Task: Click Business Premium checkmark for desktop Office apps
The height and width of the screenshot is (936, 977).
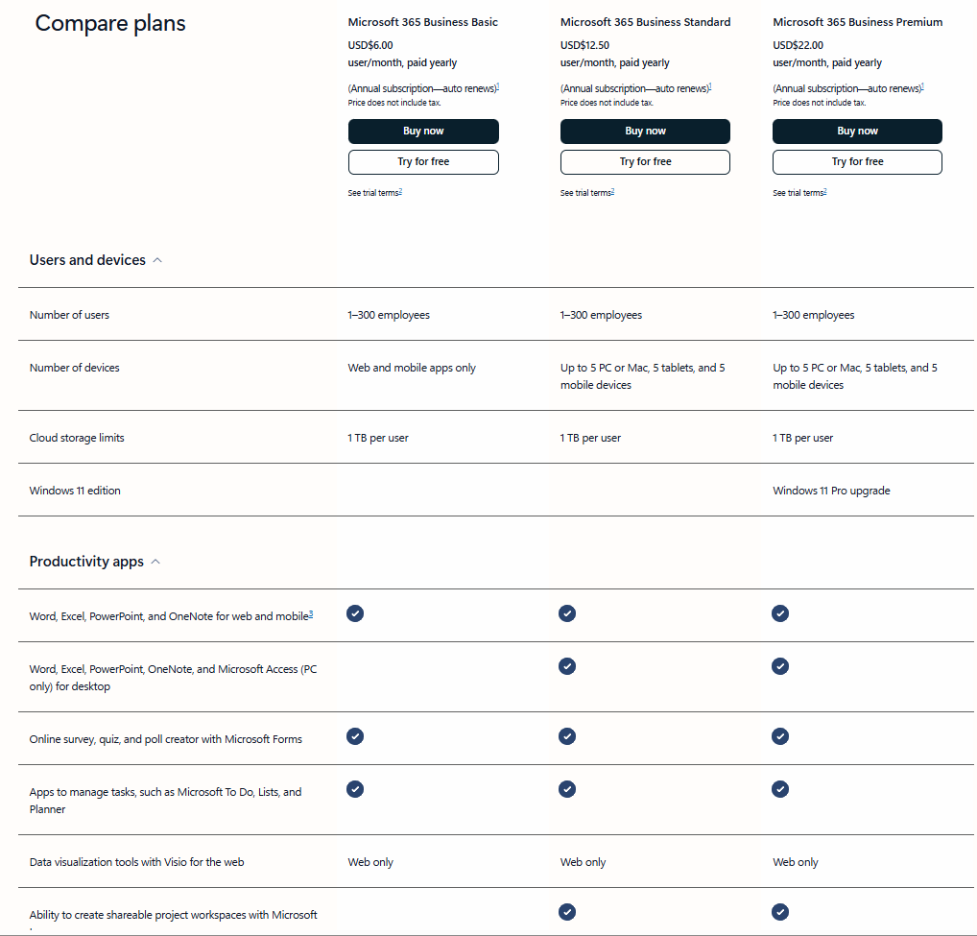Action: point(780,667)
